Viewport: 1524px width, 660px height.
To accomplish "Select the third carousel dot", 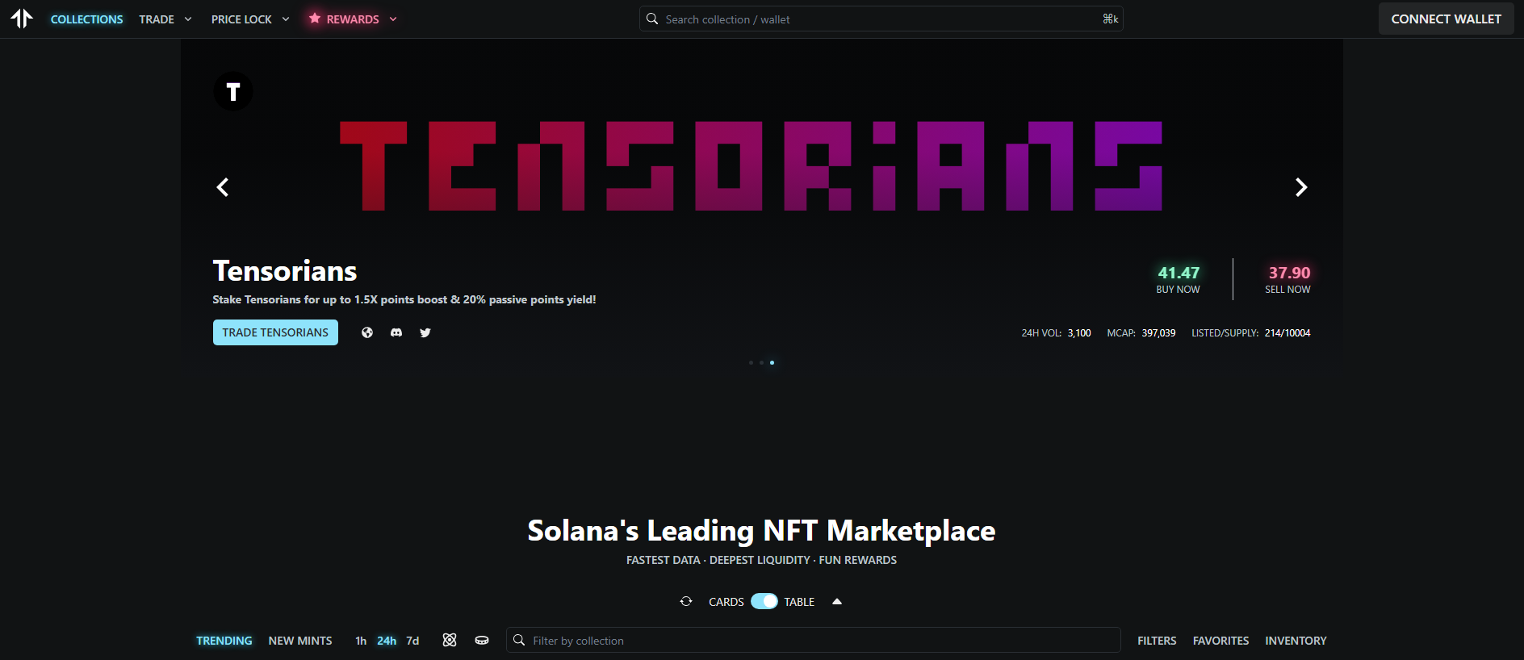I will (x=772, y=362).
